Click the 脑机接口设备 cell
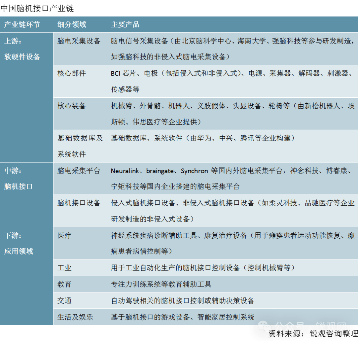Image resolution: width=358 pixels, height=341 pixels. [x=79, y=203]
